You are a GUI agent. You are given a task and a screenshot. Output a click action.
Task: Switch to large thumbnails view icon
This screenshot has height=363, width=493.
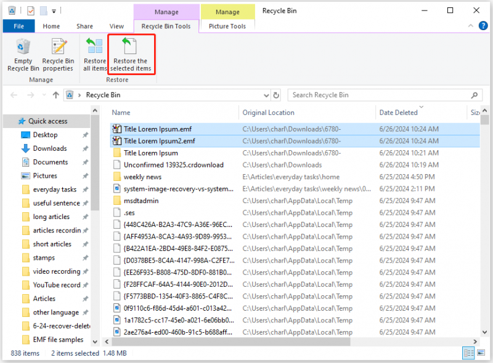(x=481, y=353)
